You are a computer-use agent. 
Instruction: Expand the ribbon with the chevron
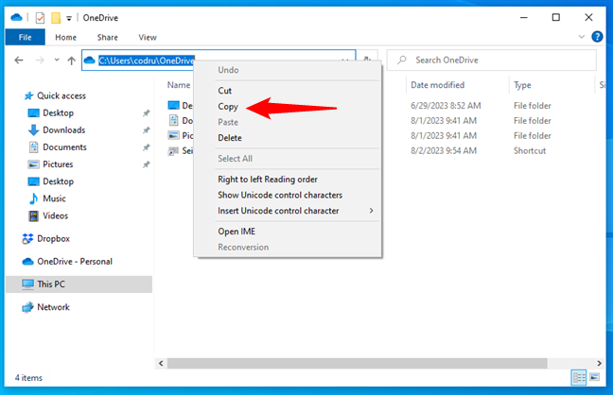(x=582, y=37)
